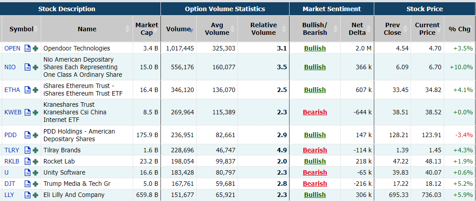Open the KWEB ticker symbol link
The height and width of the screenshot is (201, 476).
(13, 112)
